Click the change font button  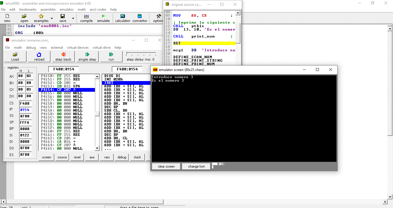click(x=197, y=166)
